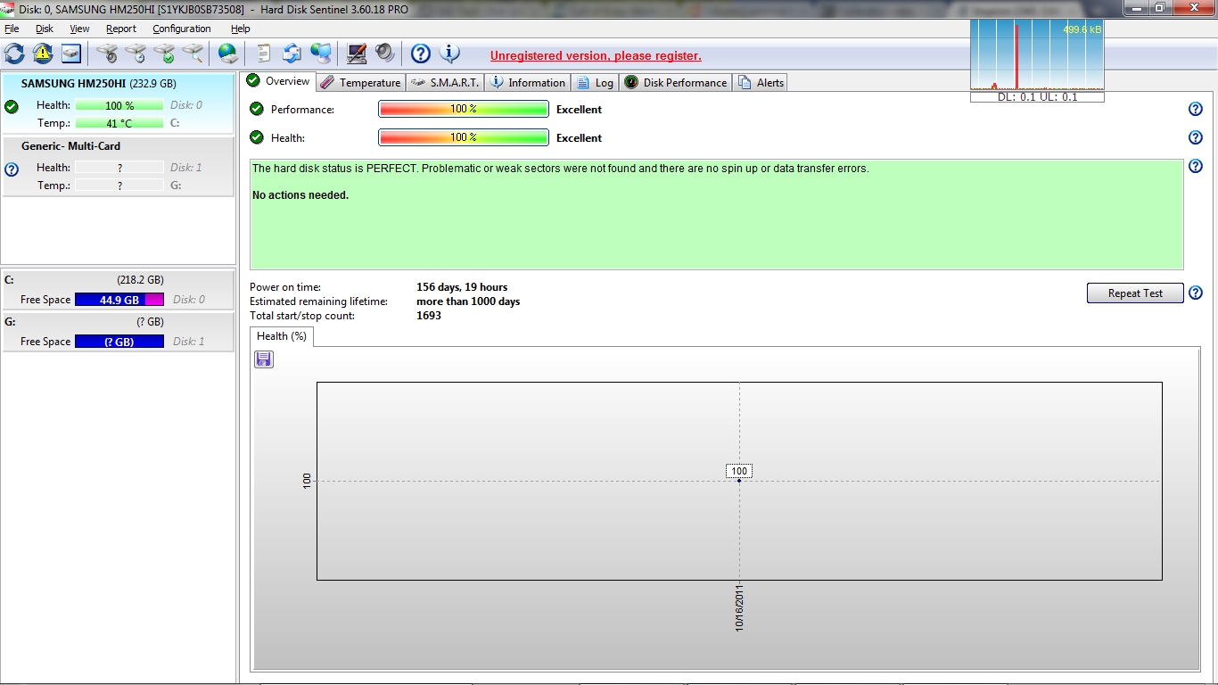Open the View menu
1218x685 pixels.
tap(79, 29)
